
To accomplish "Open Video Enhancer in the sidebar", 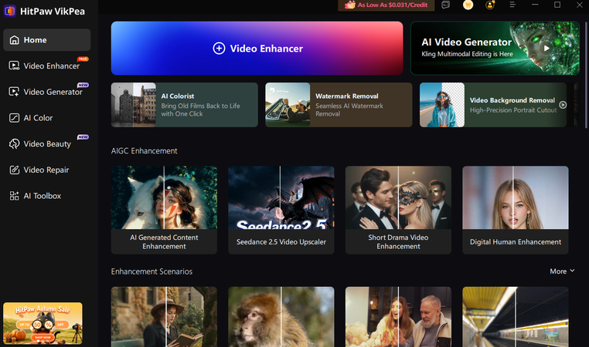I will 46,66.
